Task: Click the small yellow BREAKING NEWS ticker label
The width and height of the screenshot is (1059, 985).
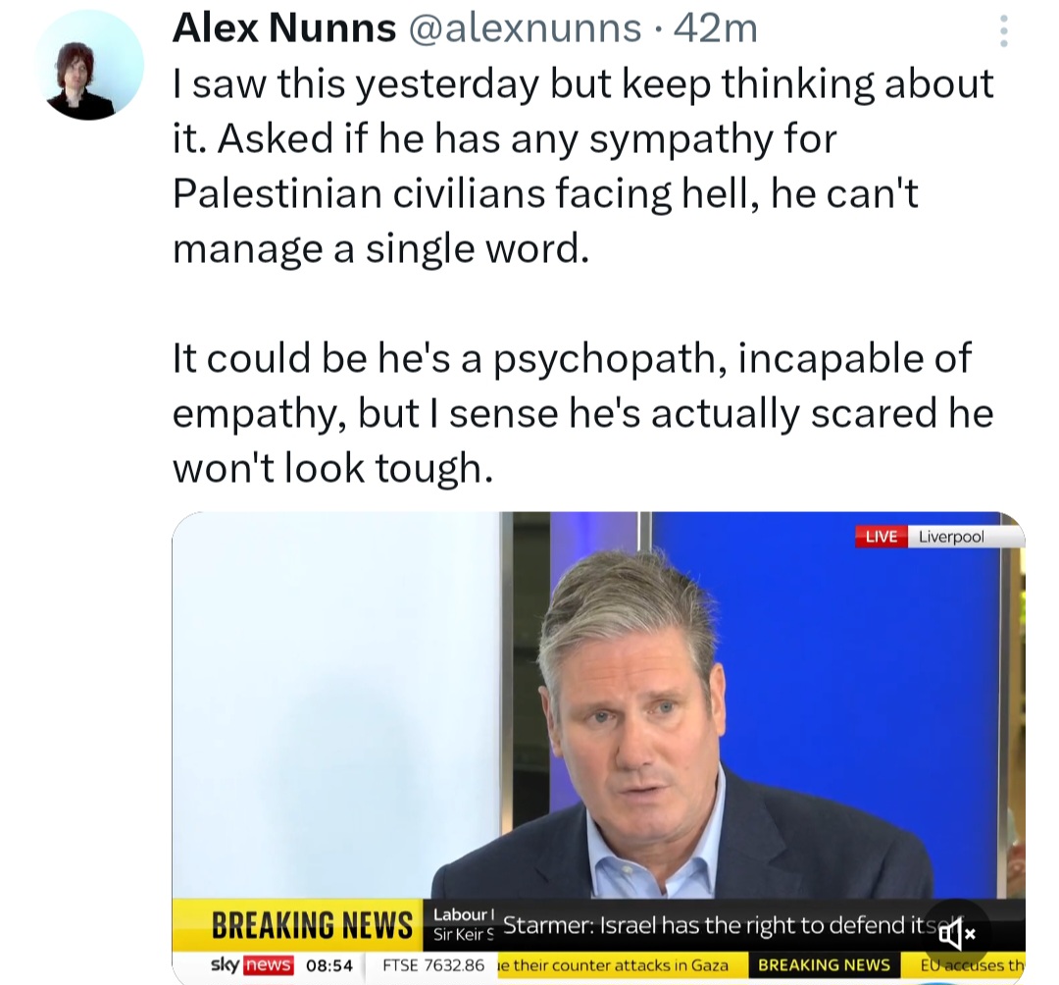Action: tap(824, 964)
